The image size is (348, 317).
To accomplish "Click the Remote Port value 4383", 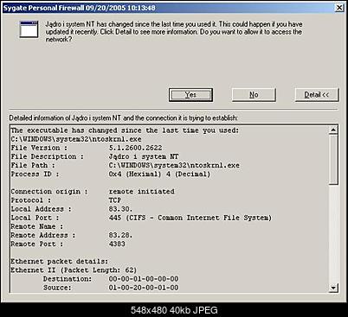I will (x=117, y=244).
